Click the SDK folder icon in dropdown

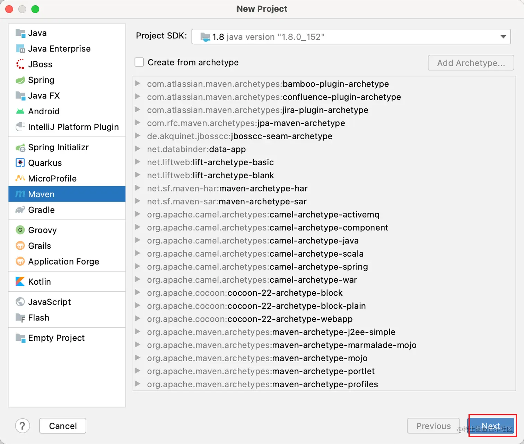click(205, 37)
